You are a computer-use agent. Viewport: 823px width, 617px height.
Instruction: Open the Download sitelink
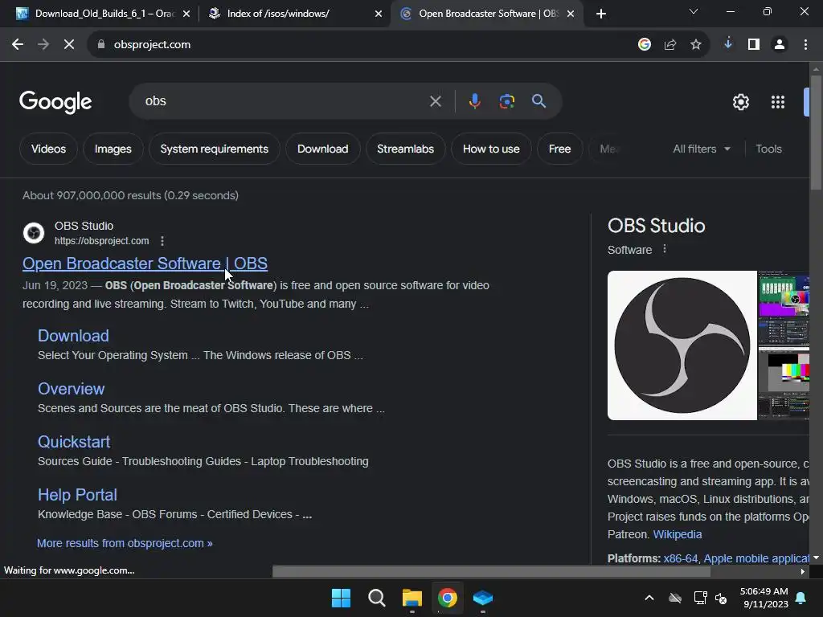(x=73, y=336)
